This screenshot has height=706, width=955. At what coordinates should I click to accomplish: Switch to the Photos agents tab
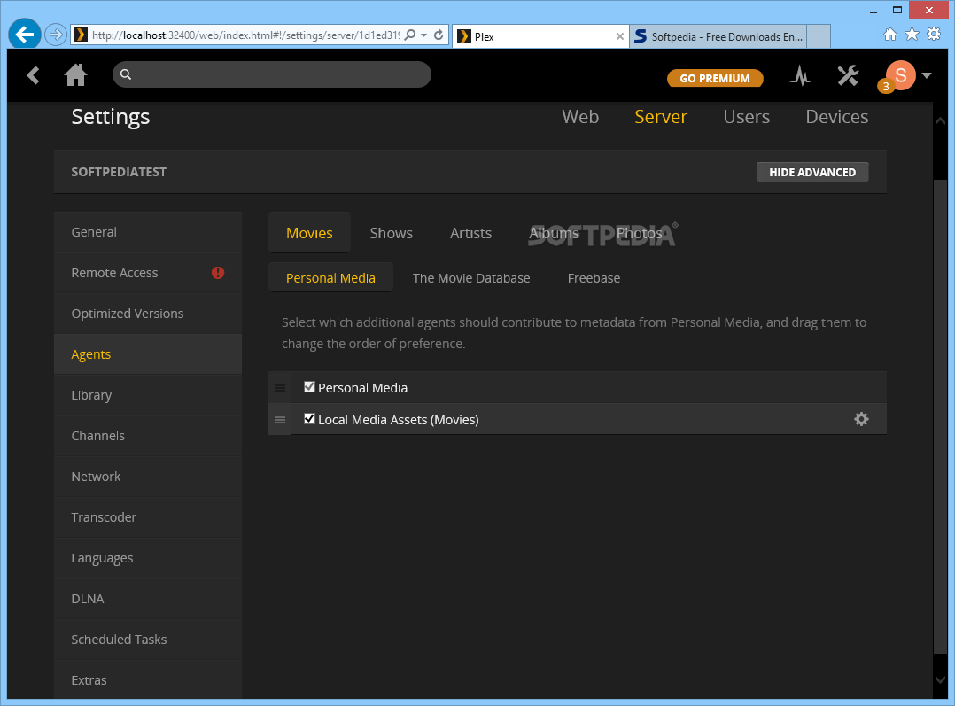639,233
